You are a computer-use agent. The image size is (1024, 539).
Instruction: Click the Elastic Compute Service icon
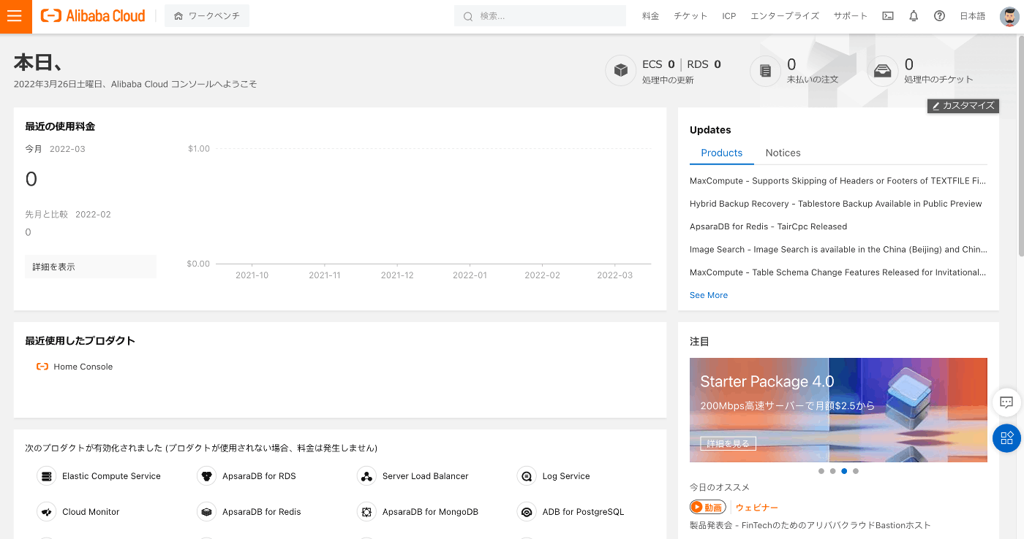coord(47,476)
